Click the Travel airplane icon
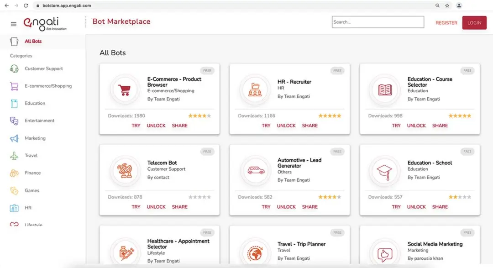Image resolution: width=493 pixels, height=268 pixels. pyautogui.click(x=14, y=156)
